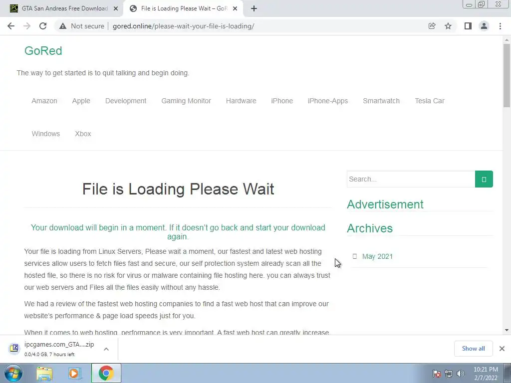Viewport: 511px width, 383px height.
Task: Click the taskbar clock showing 10:21 PM
Action: [x=486, y=374]
